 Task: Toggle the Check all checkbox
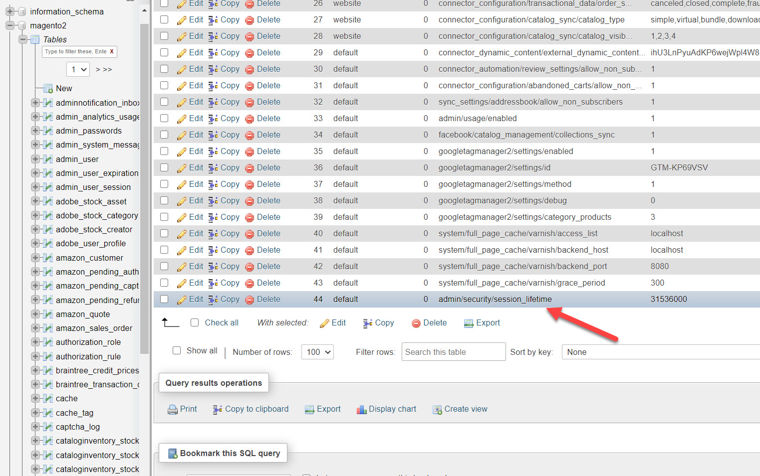click(195, 322)
